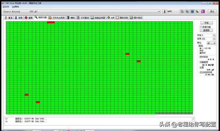Select error log entry number 14

99,121
